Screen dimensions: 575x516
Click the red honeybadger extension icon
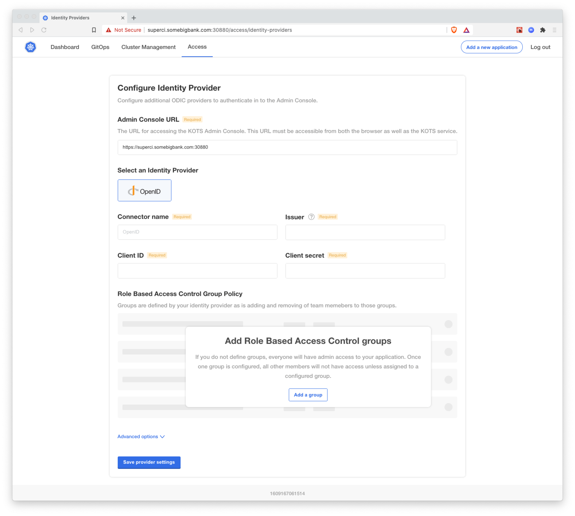pos(519,30)
